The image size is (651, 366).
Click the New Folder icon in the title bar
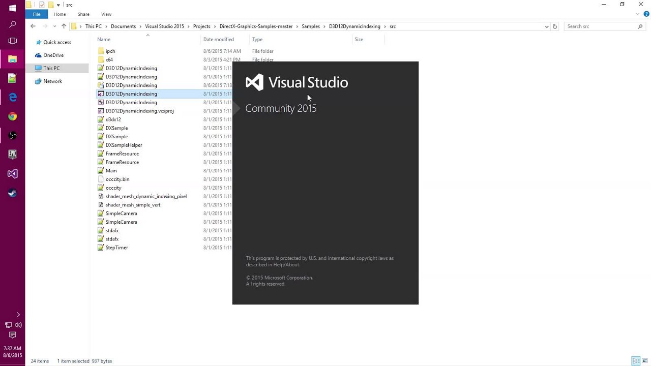50,5
